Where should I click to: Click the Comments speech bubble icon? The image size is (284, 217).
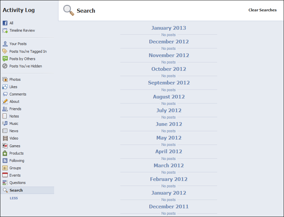5,94
